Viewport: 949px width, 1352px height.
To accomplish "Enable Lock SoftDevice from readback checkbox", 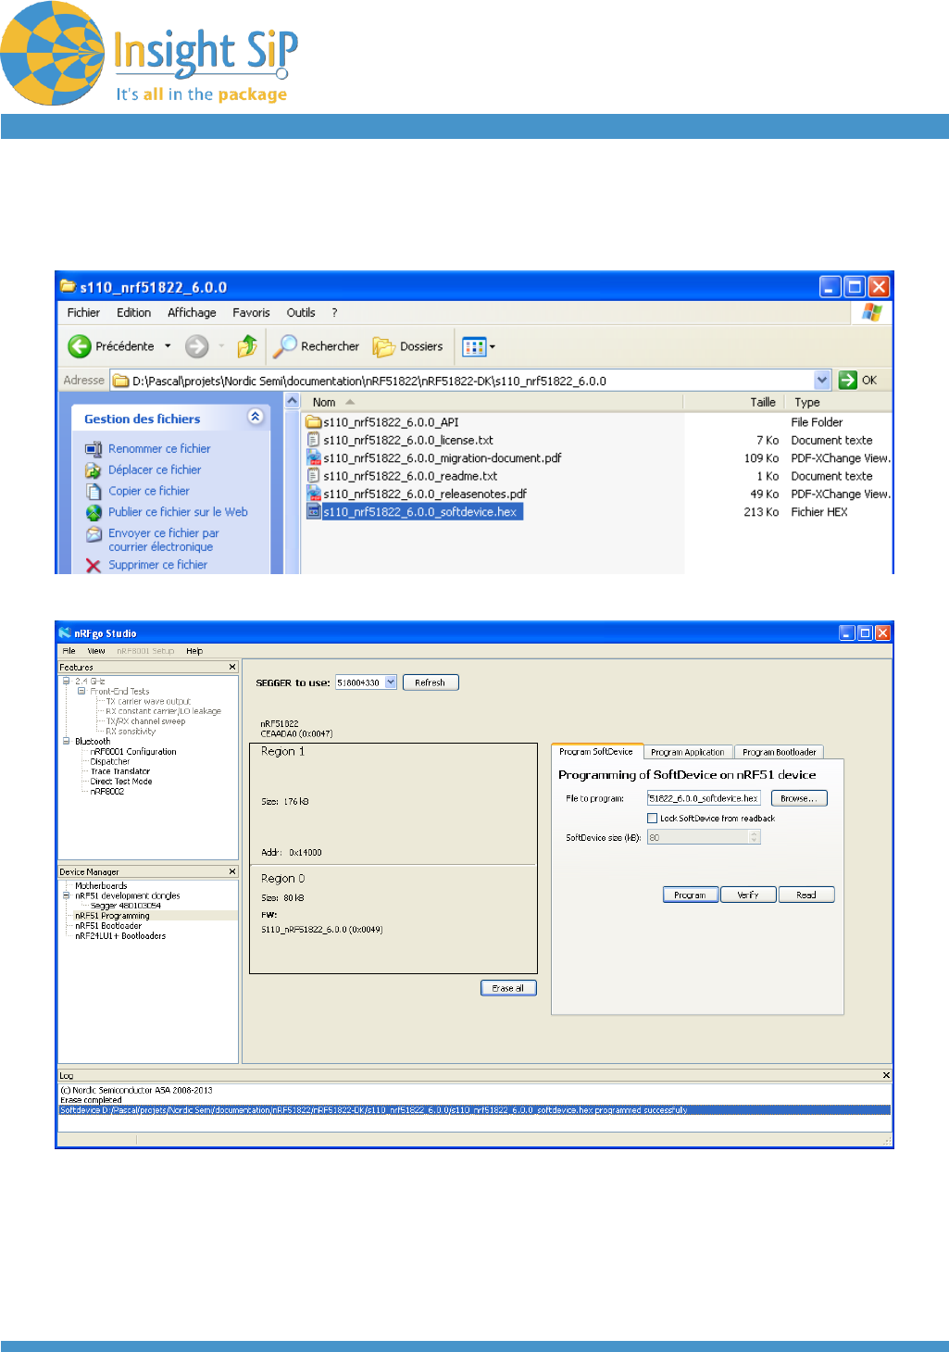I will point(653,819).
